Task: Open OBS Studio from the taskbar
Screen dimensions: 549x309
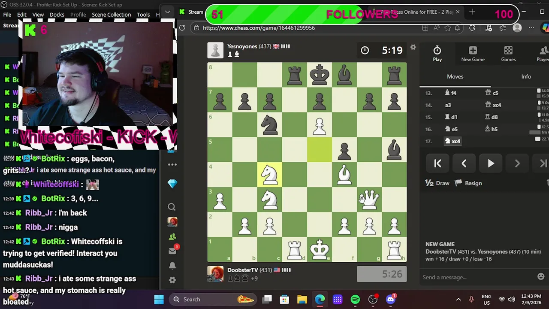Action: [373, 299]
